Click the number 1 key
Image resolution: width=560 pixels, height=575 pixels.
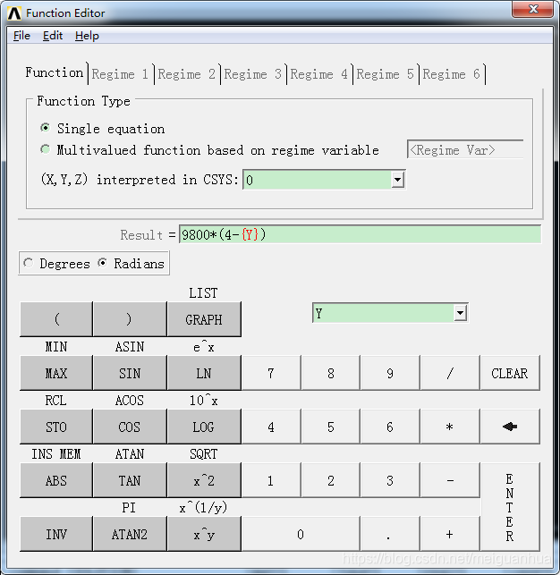(x=271, y=480)
